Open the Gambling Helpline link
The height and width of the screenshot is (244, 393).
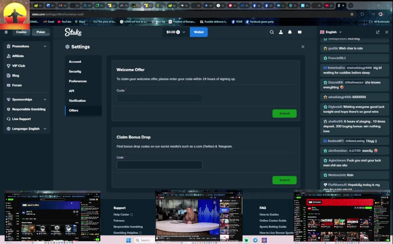(x=127, y=233)
